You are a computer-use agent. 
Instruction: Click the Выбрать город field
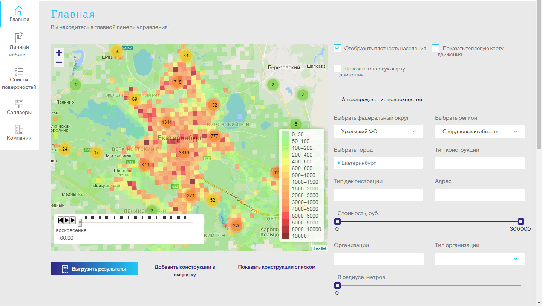click(378, 163)
